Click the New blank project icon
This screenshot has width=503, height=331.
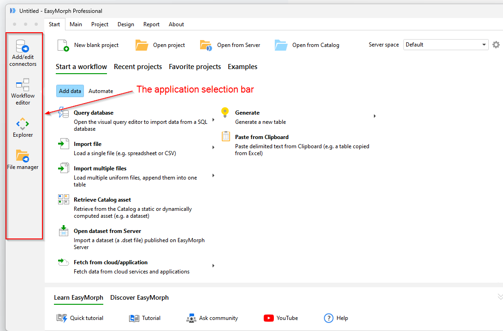pos(63,45)
